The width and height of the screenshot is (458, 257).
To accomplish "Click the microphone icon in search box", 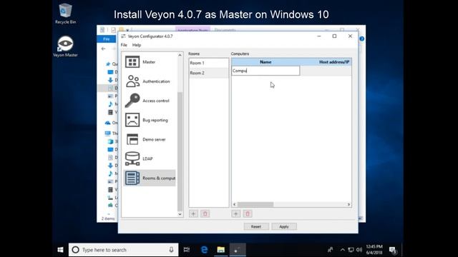I will [x=171, y=250].
